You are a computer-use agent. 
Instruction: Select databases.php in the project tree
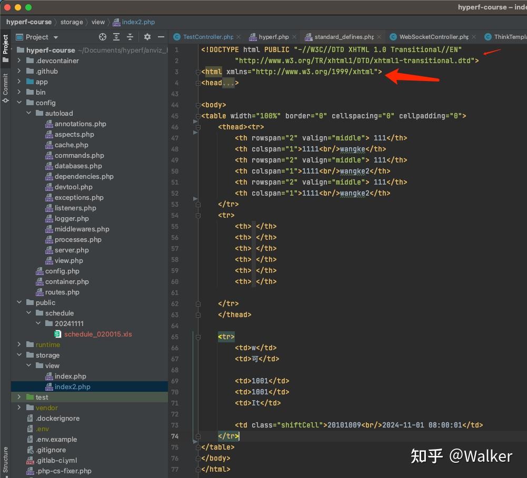pyautogui.click(x=78, y=166)
